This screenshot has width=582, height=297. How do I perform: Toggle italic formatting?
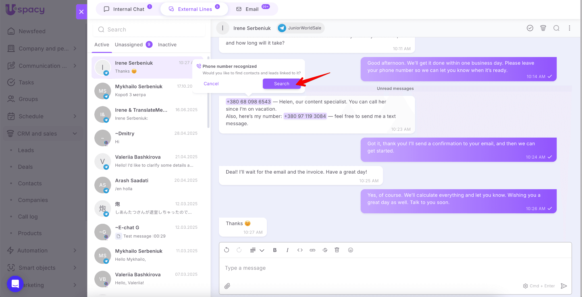[287, 250]
